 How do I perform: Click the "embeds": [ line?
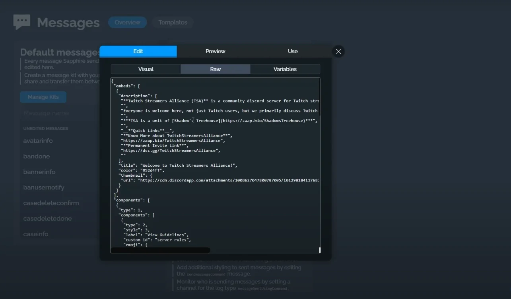pos(127,86)
